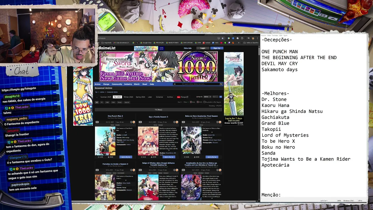Open the X (Twitter) bookmark icon
The width and height of the screenshot is (373, 210).
click(137, 43)
